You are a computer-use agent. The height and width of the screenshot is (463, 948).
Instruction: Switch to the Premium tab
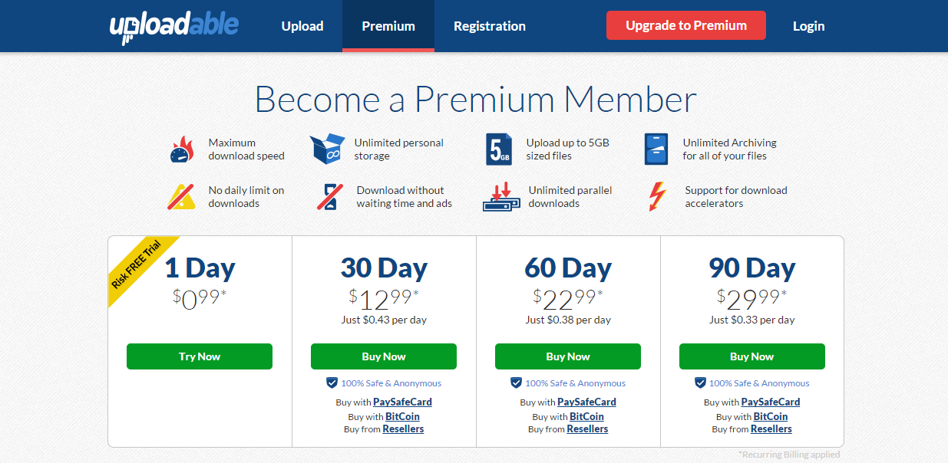pos(388,26)
